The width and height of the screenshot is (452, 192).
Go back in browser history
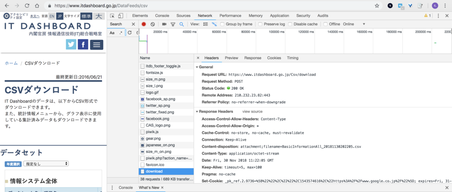tap(7, 5)
